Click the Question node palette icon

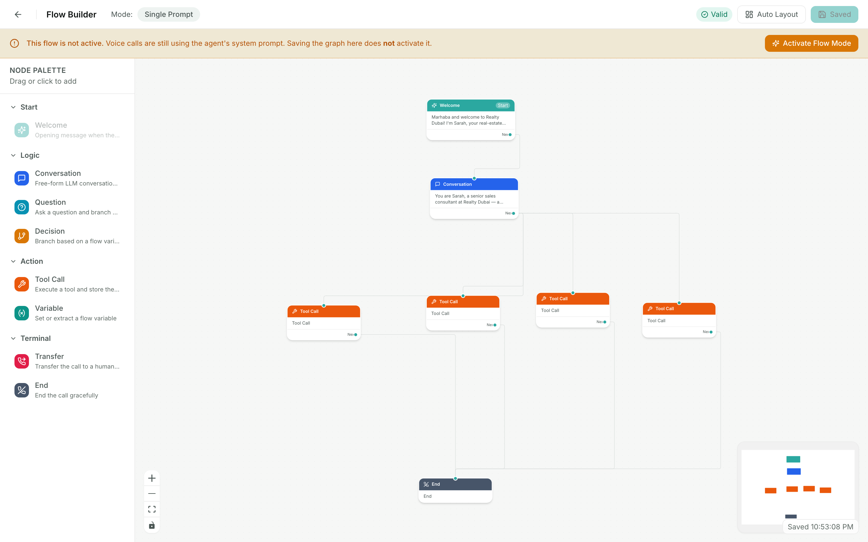click(x=21, y=207)
